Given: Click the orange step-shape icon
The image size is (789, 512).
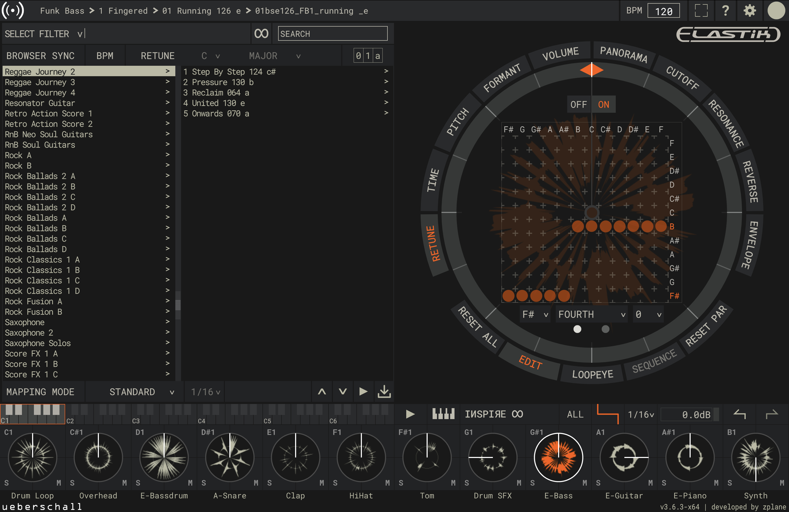Looking at the screenshot, I should tap(608, 414).
